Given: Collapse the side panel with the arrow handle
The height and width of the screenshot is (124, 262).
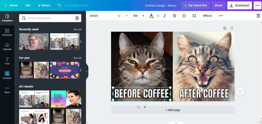Looking at the screenshot, I should coord(87,71).
